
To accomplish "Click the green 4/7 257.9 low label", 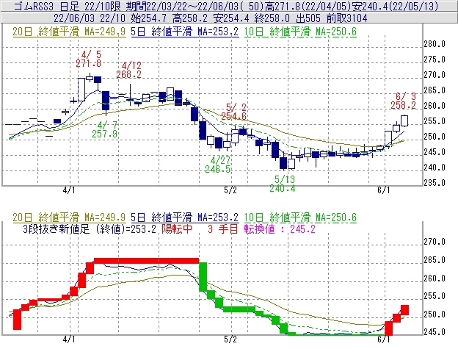I will [x=105, y=129].
